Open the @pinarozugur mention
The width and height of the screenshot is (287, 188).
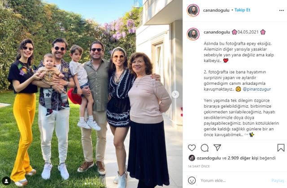(257, 89)
